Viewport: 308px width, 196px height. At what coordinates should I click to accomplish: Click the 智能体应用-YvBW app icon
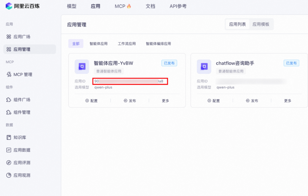[82, 66]
